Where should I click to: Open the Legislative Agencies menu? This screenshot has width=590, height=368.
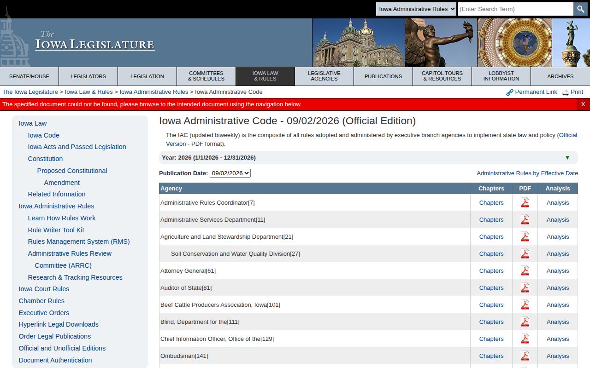(324, 76)
